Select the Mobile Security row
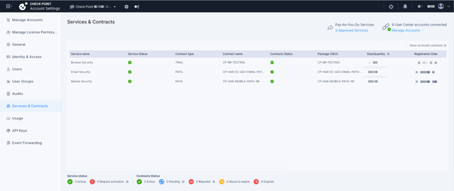 tap(258, 82)
